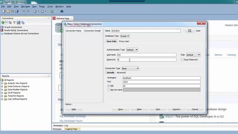
Task: Click the SQLcl icon on Welcome Page
Action: point(162,117)
